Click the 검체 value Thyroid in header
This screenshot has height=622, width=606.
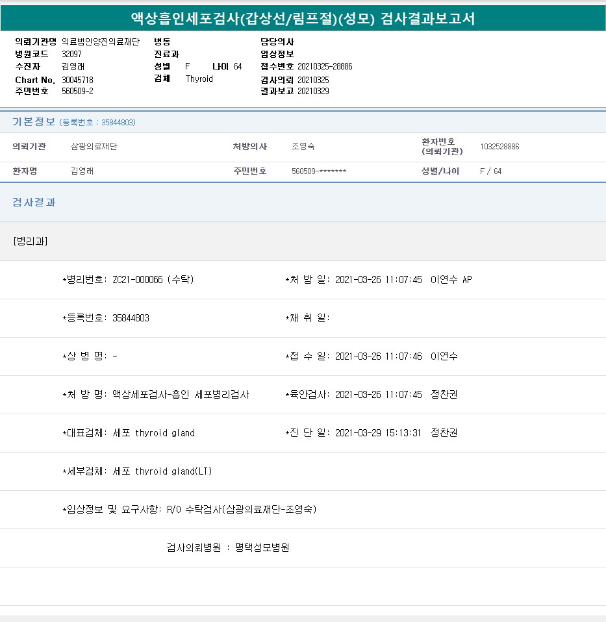(x=199, y=79)
